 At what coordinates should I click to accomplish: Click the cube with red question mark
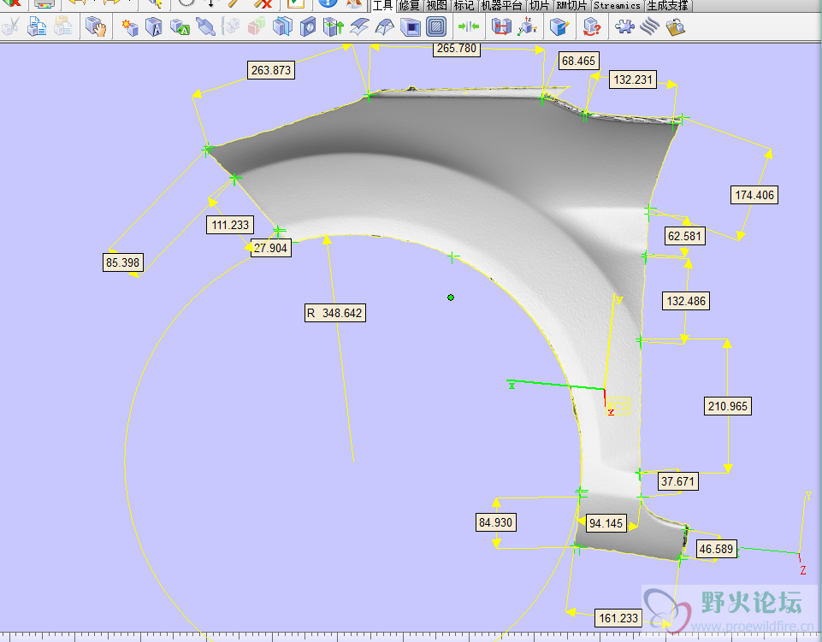pyautogui.click(x=592, y=27)
